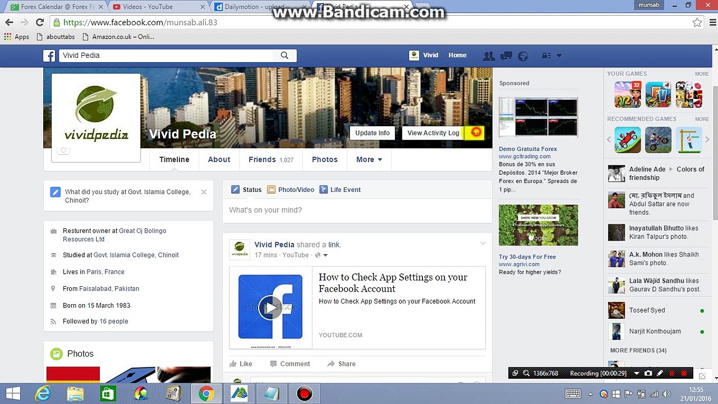
Task: Click the Photos section heading
Action: 80,353
